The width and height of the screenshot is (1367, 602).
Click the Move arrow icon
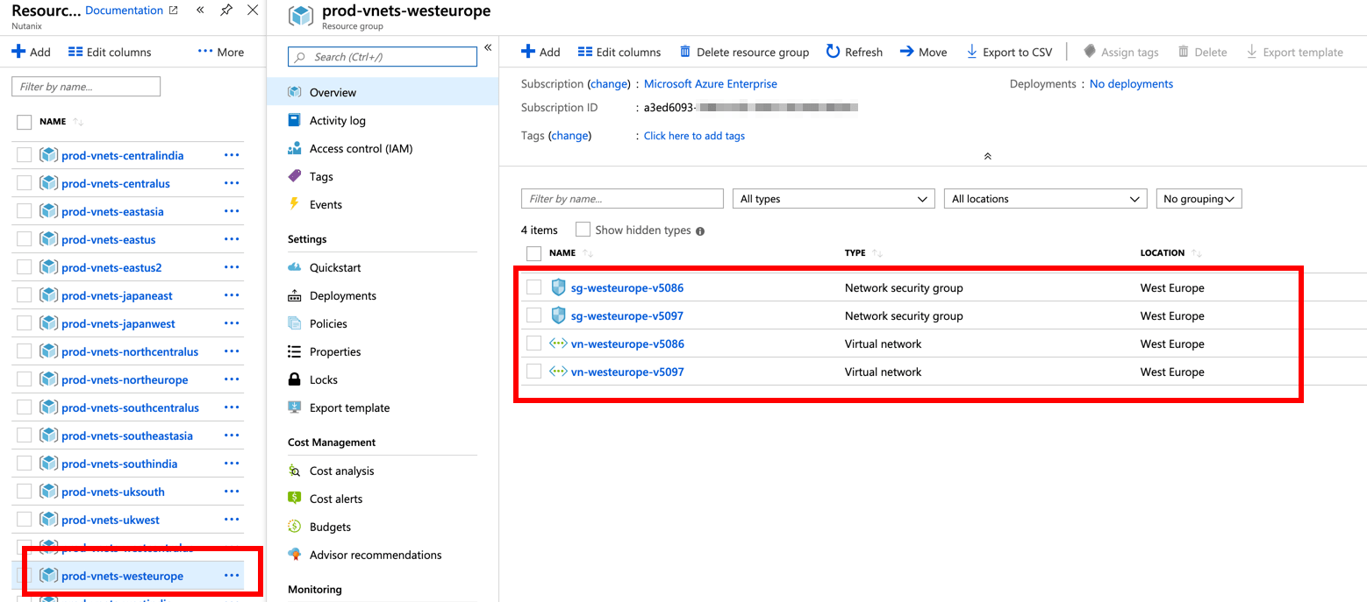pyautogui.click(x=906, y=52)
